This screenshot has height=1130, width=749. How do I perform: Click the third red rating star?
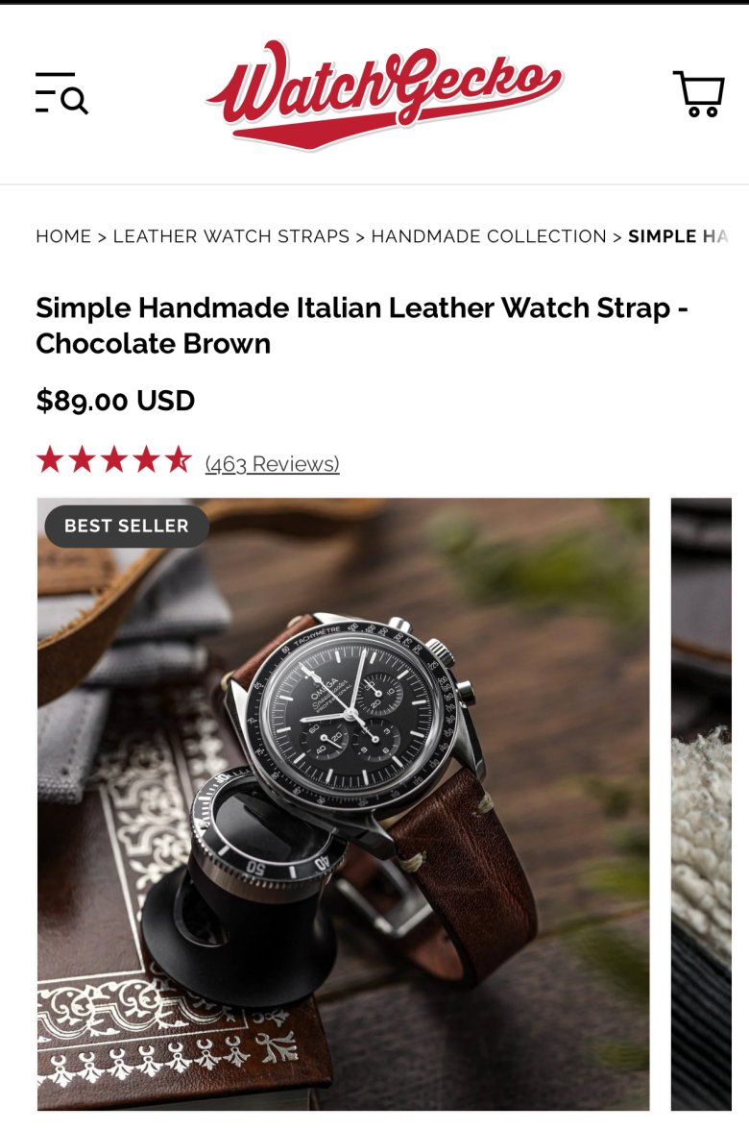click(113, 459)
